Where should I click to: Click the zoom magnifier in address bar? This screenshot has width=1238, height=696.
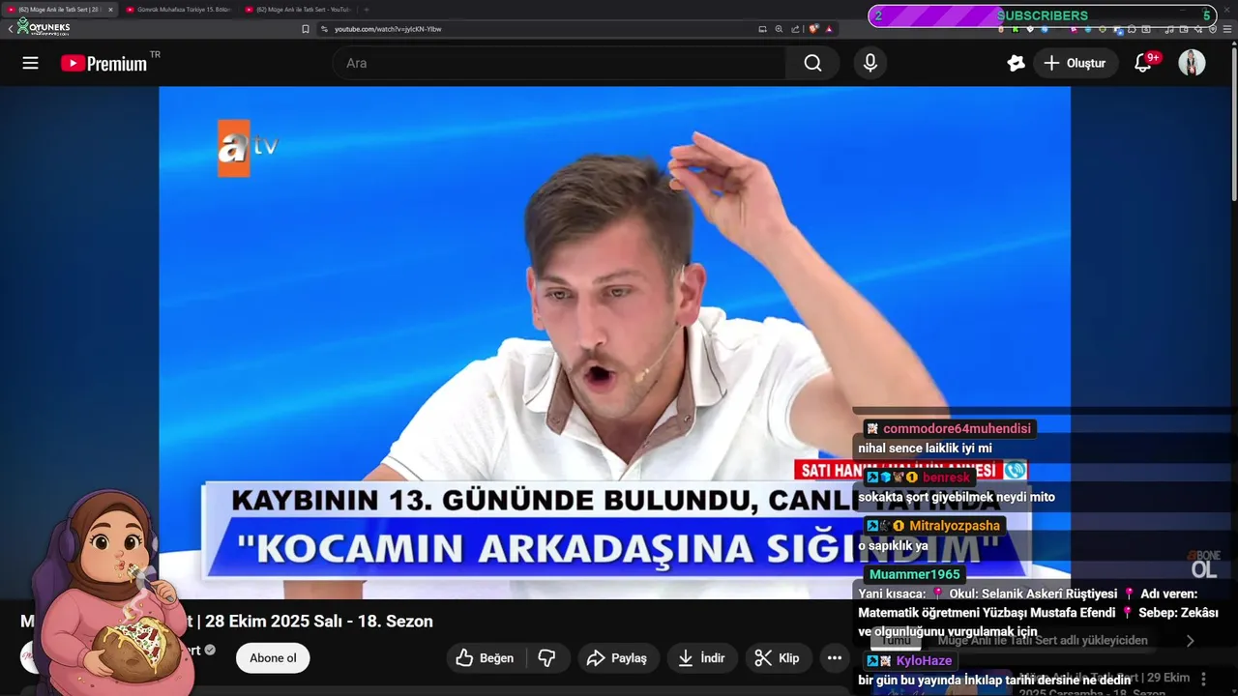[x=779, y=29]
